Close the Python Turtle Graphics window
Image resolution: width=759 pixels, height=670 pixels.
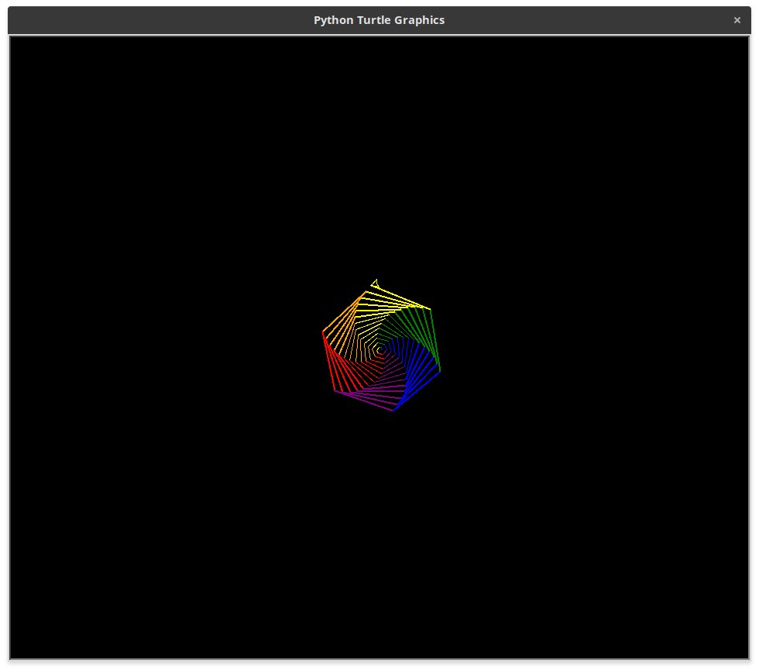click(x=737, y=20)
